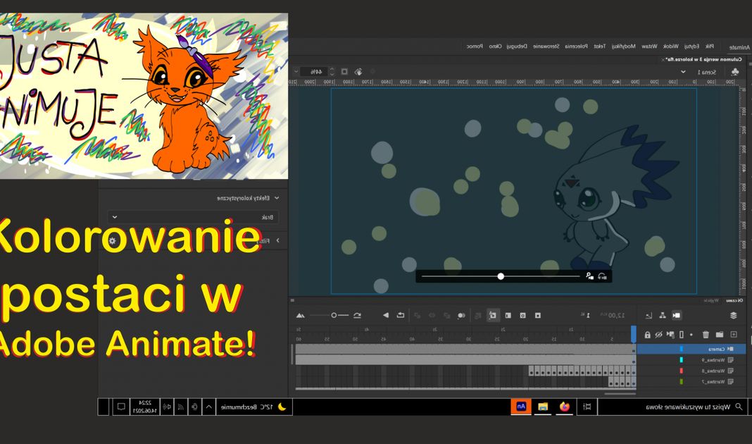Hide all layers with eye icon
The height and width of the screenshot is (444, 752).
coord(658,335)
